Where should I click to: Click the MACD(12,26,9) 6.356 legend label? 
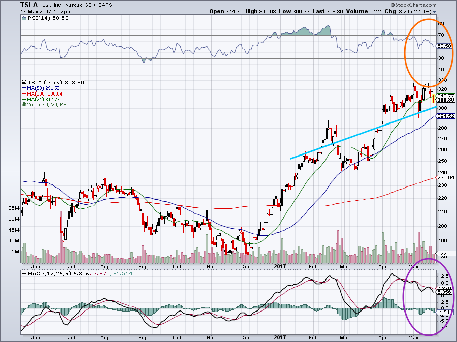(x=58, y=274)
